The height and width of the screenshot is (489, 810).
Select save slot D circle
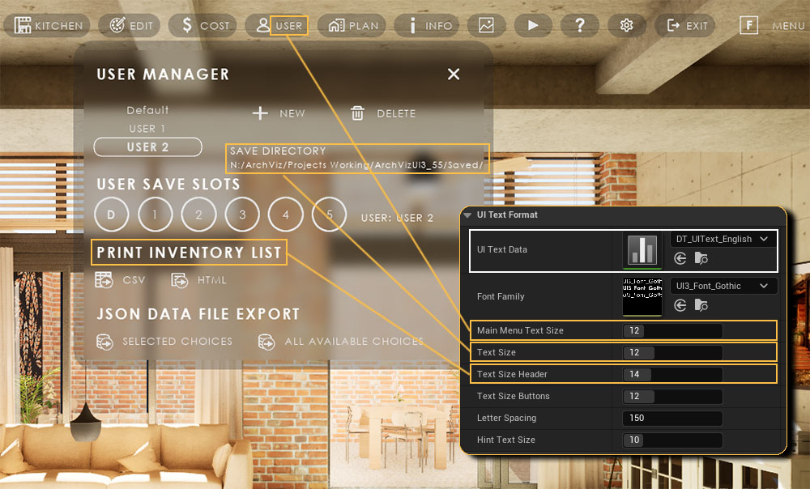pyautogui.click(x=112, y=215)
